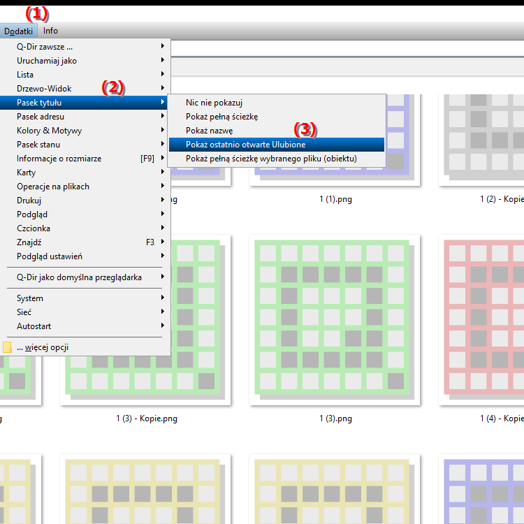Choose '... więcej opcji' entry
Image resolution: width=524 pixels, height=524 pixels.
85,347
